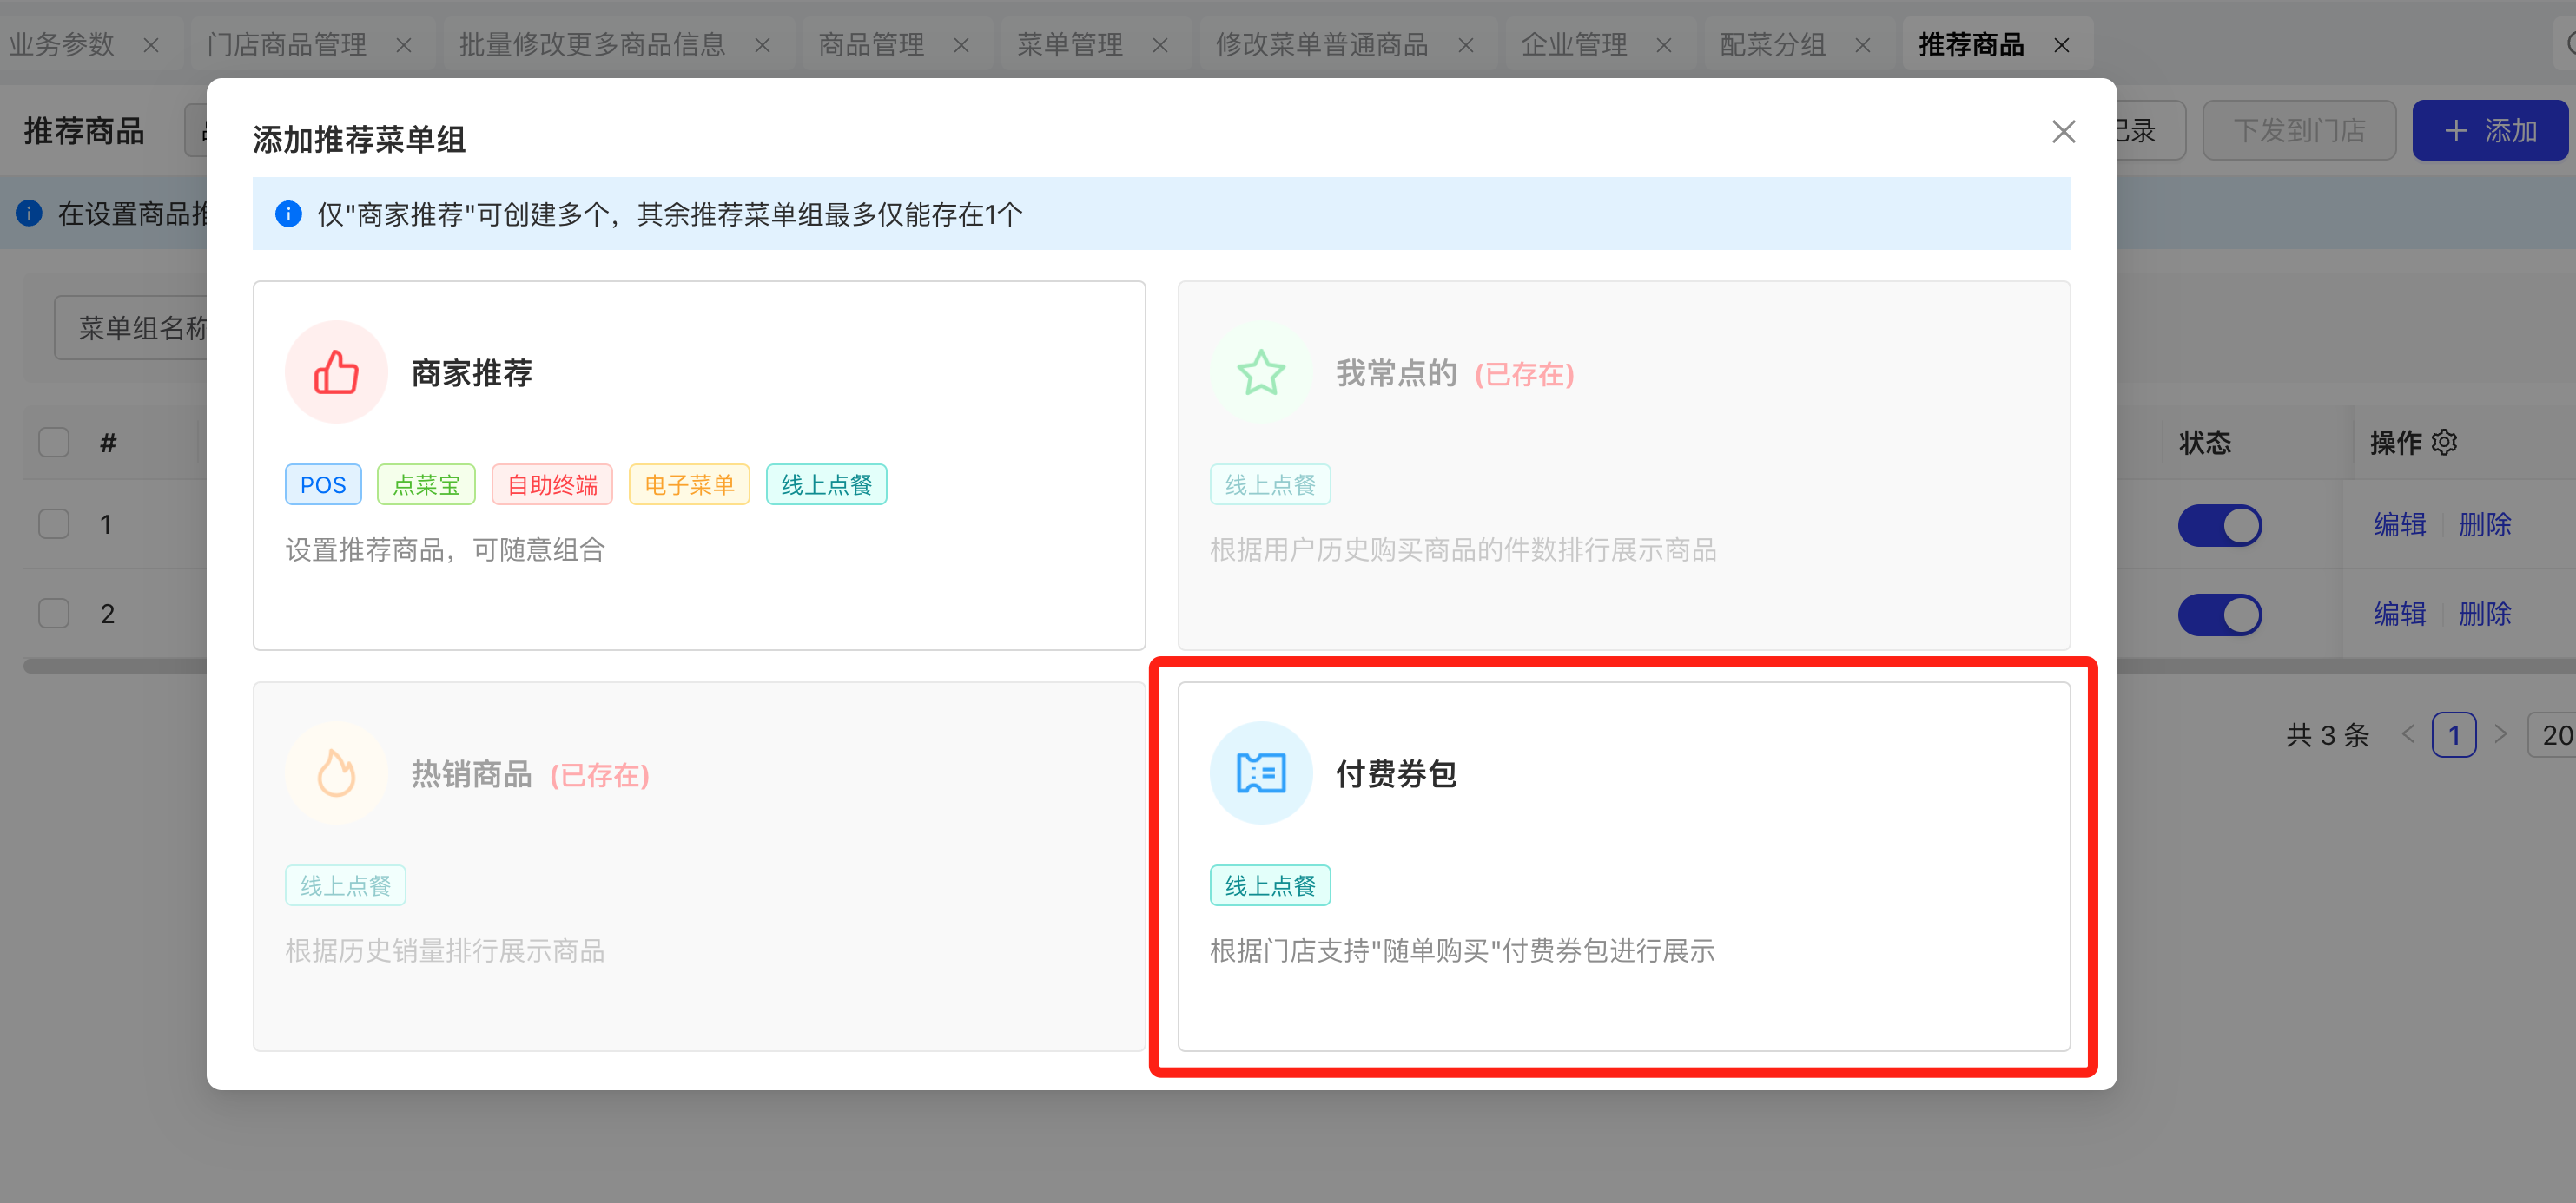Toggle the status switch in row 1

point(2219,524)
